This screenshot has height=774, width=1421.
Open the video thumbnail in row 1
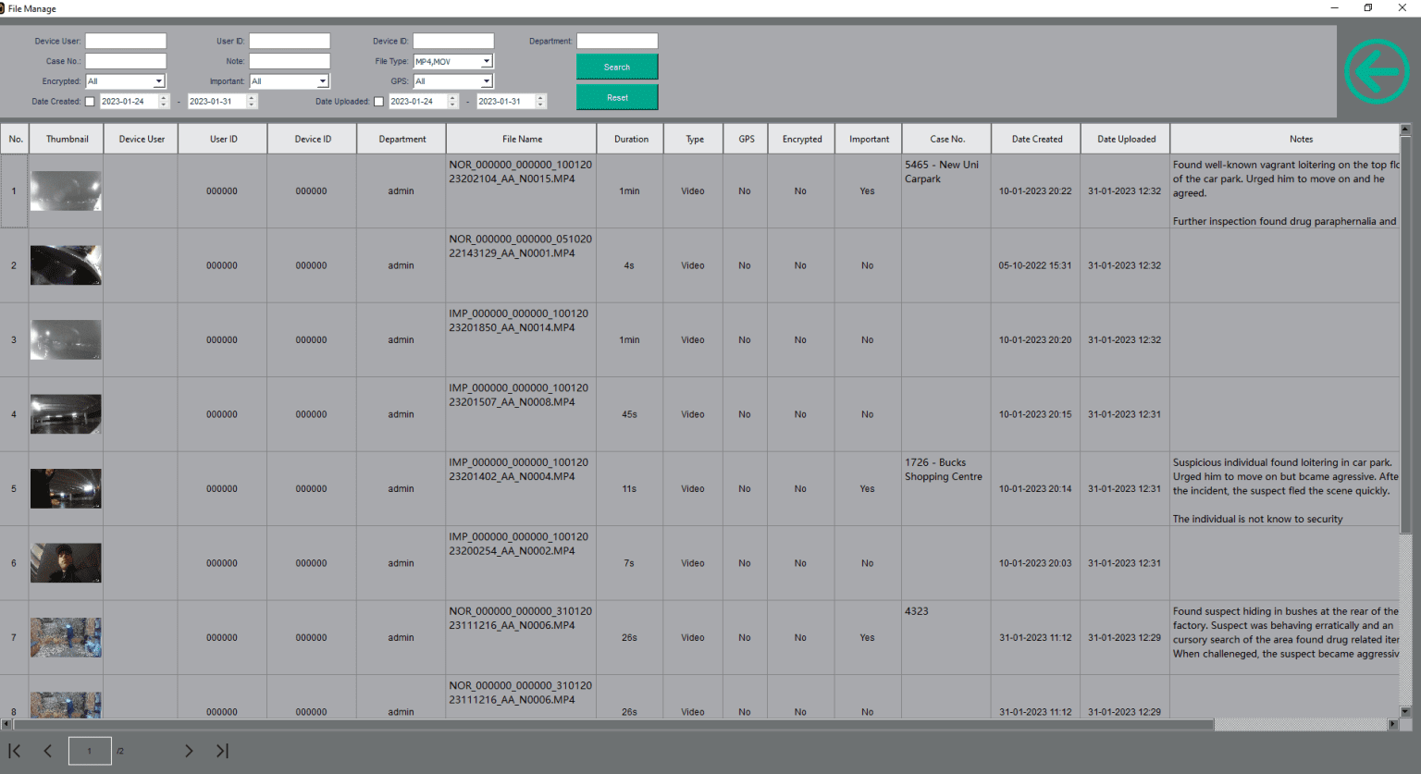pyautogui.click(x=66, y=191)
